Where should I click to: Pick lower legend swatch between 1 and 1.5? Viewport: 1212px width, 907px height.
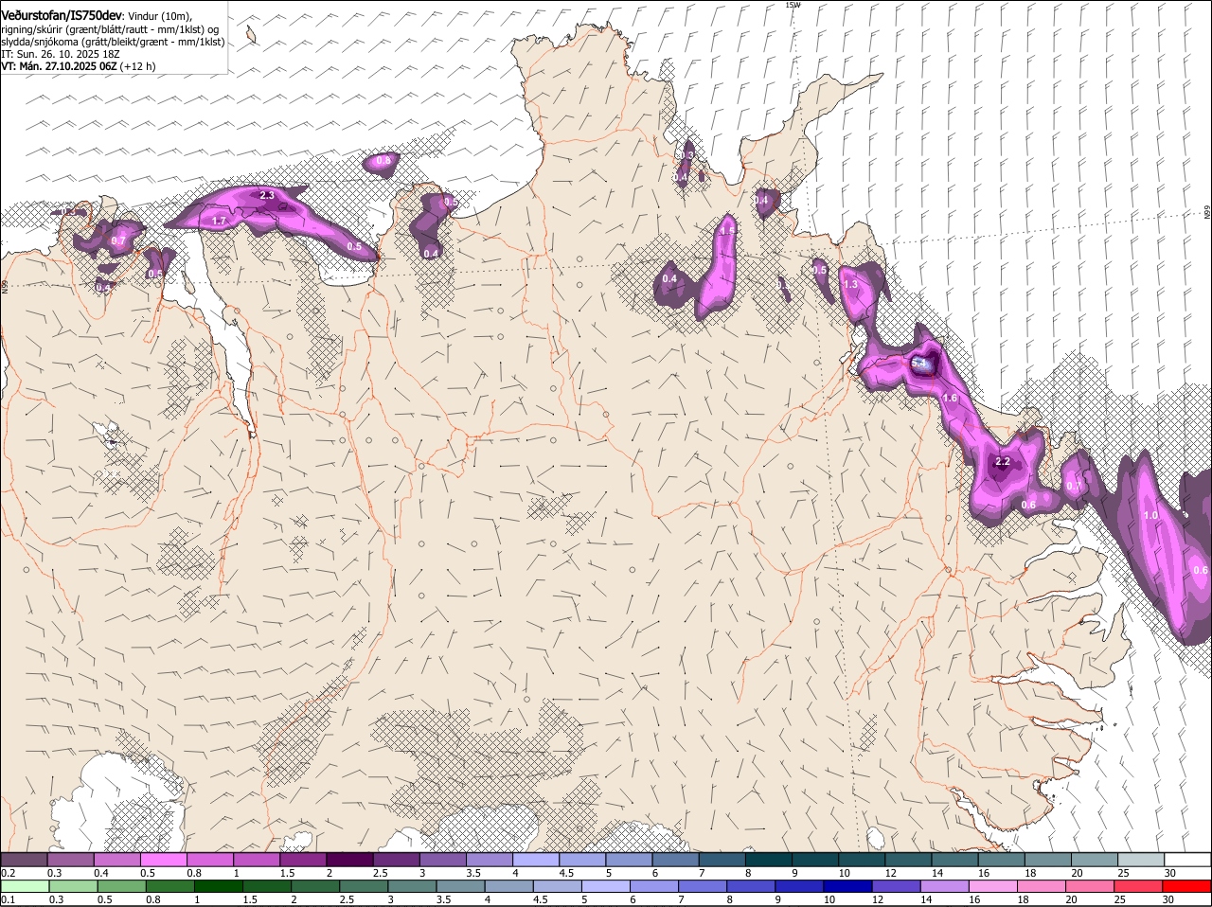[x=218, y=886]
